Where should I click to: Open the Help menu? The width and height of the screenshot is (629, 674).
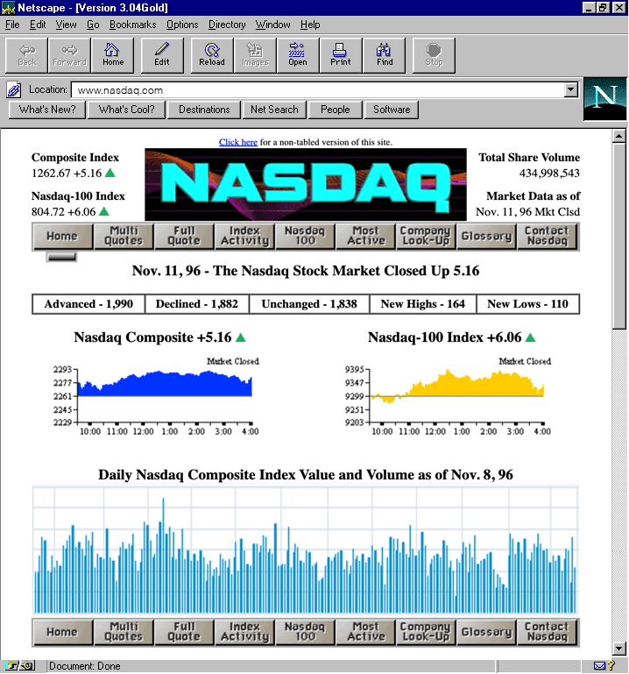[310, 25]
